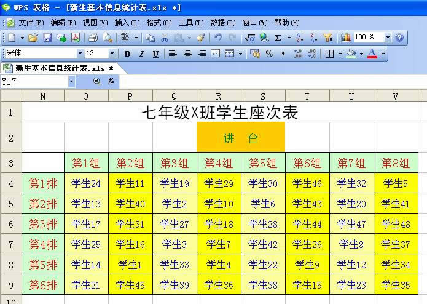Screen dimensions: 427x304
Task: Apply red font color
Action: tap(372, 54)
